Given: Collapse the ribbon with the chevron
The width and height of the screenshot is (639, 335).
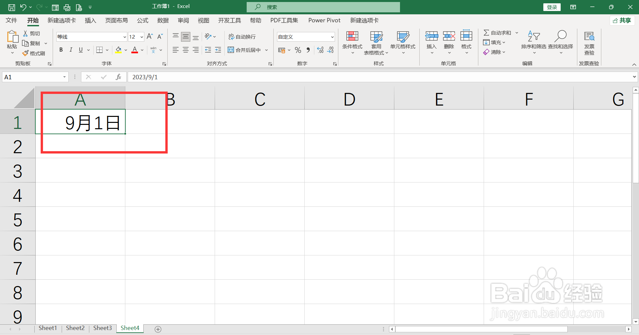Looking at the screenshot, I should [634, 64].
